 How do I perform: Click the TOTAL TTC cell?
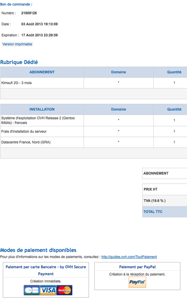[165, 212]
